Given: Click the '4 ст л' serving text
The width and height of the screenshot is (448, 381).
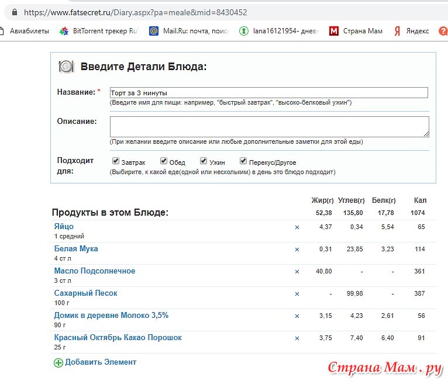Looking at the screenshot, I should point(63,258).
